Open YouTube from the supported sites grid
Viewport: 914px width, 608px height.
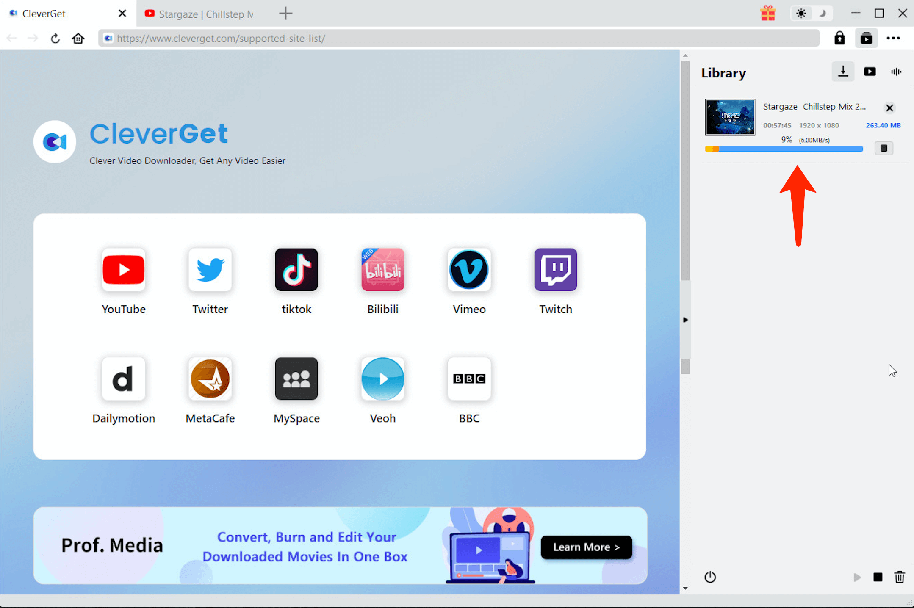[x=124, y=270]
